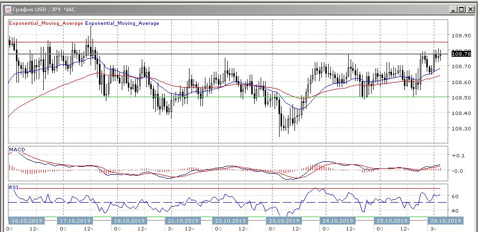
Task: Select the 24.10.2019 date marker
Action: click(x=337, y=221)
